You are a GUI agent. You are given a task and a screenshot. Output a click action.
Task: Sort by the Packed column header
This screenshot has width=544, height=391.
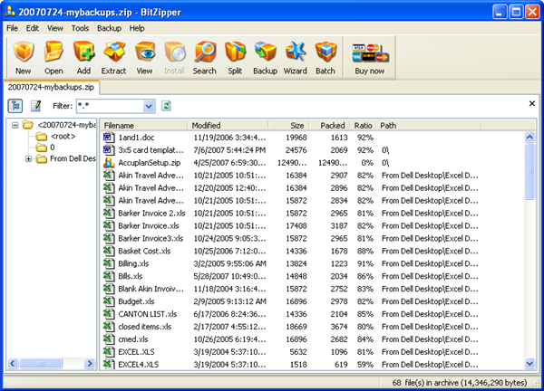click(330, 126)
